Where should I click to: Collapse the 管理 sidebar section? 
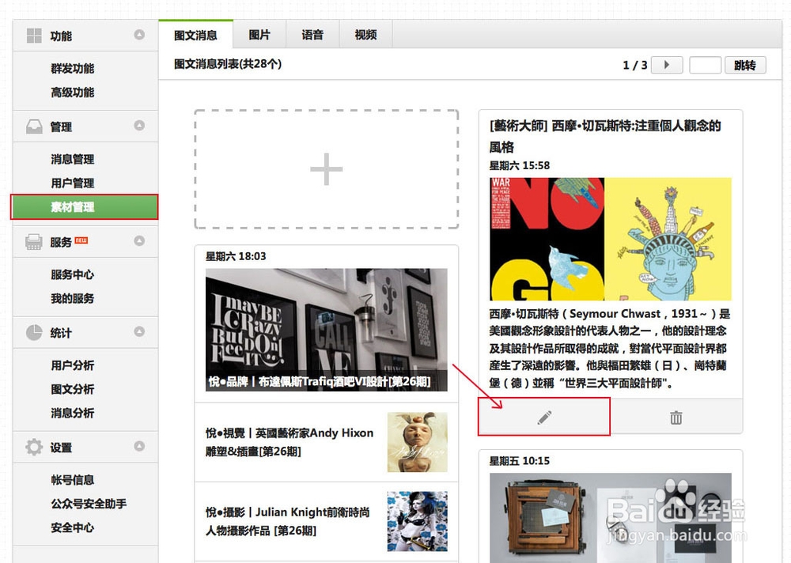click(139, 126)
